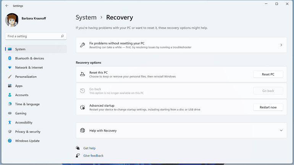
Task: Click the search magnifier icon
Action: coord(62,36)
